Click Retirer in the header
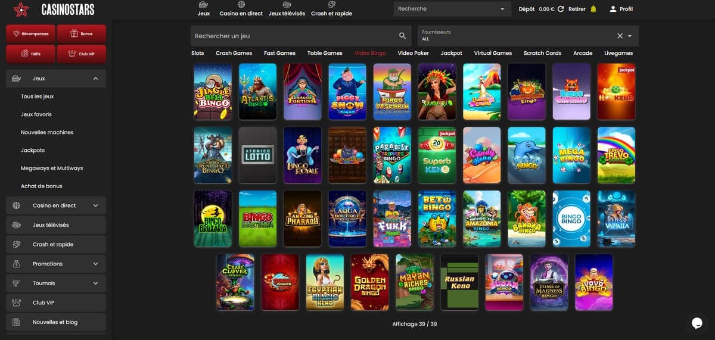 click(577, 9)
